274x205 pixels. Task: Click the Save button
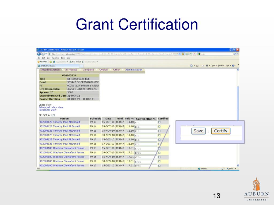tap(198, 131)
